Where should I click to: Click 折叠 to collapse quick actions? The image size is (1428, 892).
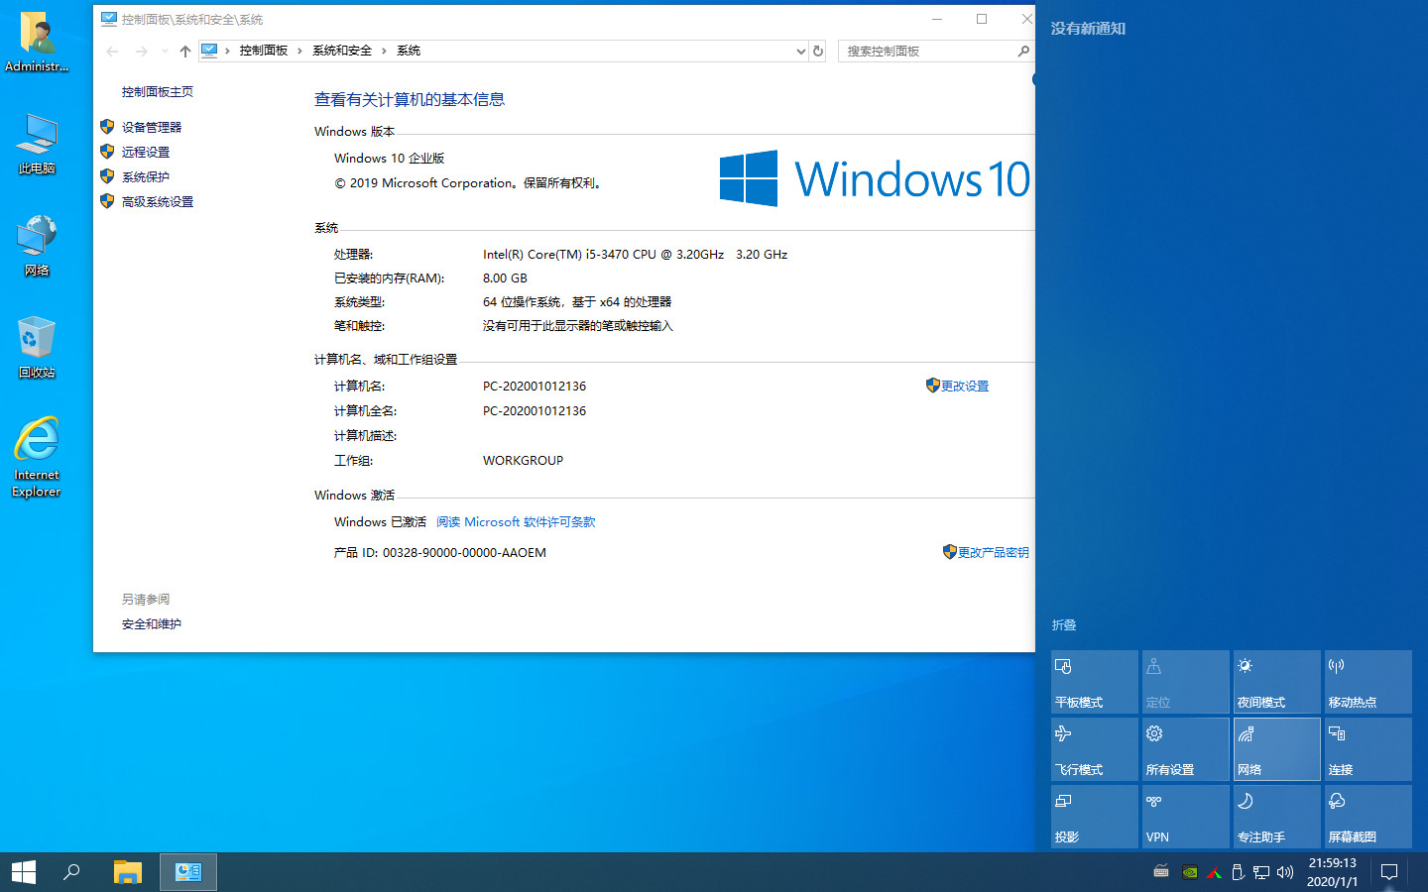(1064, 624)
